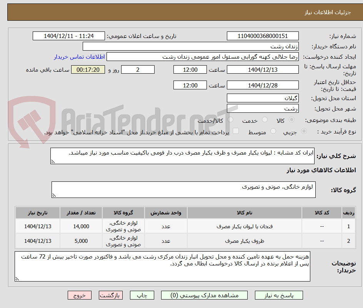The height and width of the screenshot is (308, 363).
Task: Click the price validity hour 12:00 field
Action: click(x=190, y=85)
